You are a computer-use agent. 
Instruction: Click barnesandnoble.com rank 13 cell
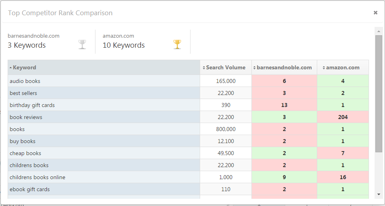[284, 105]
